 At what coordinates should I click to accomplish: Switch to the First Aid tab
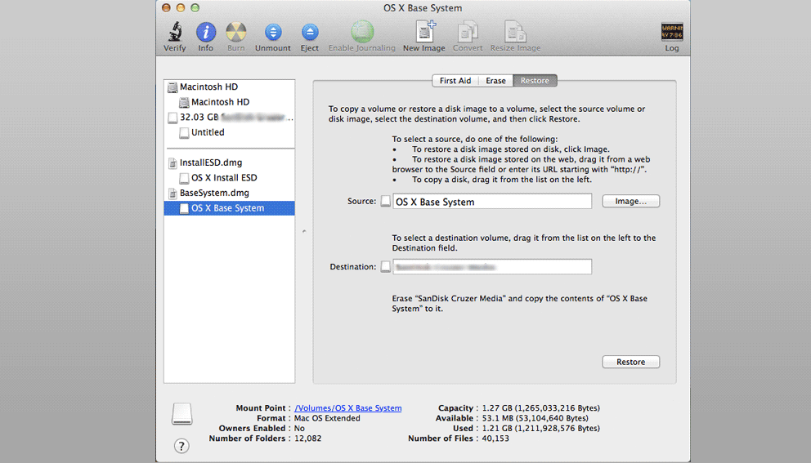pos(455,81)
